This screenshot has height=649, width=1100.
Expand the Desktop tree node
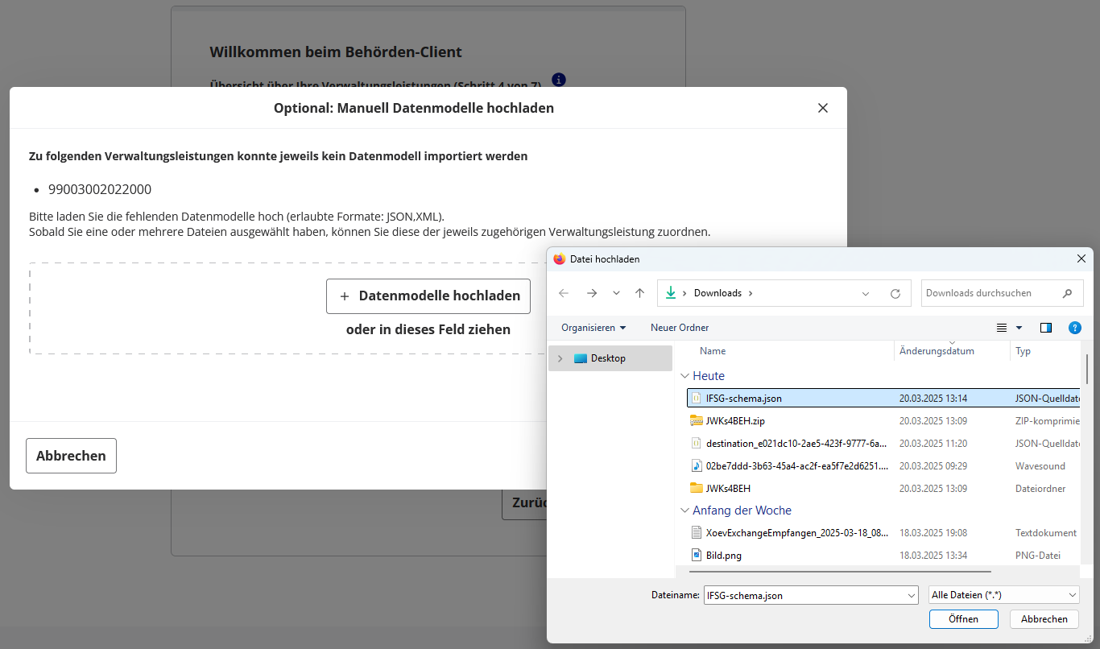tap(560, 358)
